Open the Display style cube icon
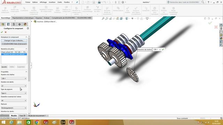This screenshot has width=223, height=125. [x=127, y=18]
